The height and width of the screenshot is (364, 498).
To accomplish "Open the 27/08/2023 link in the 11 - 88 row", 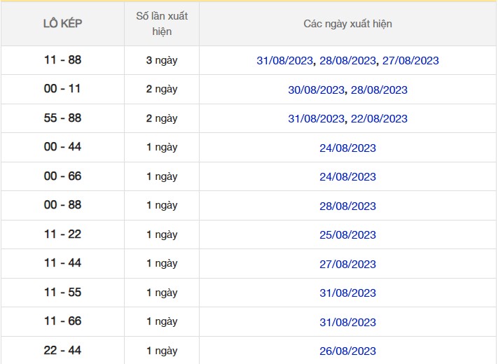I will [410, 61].
